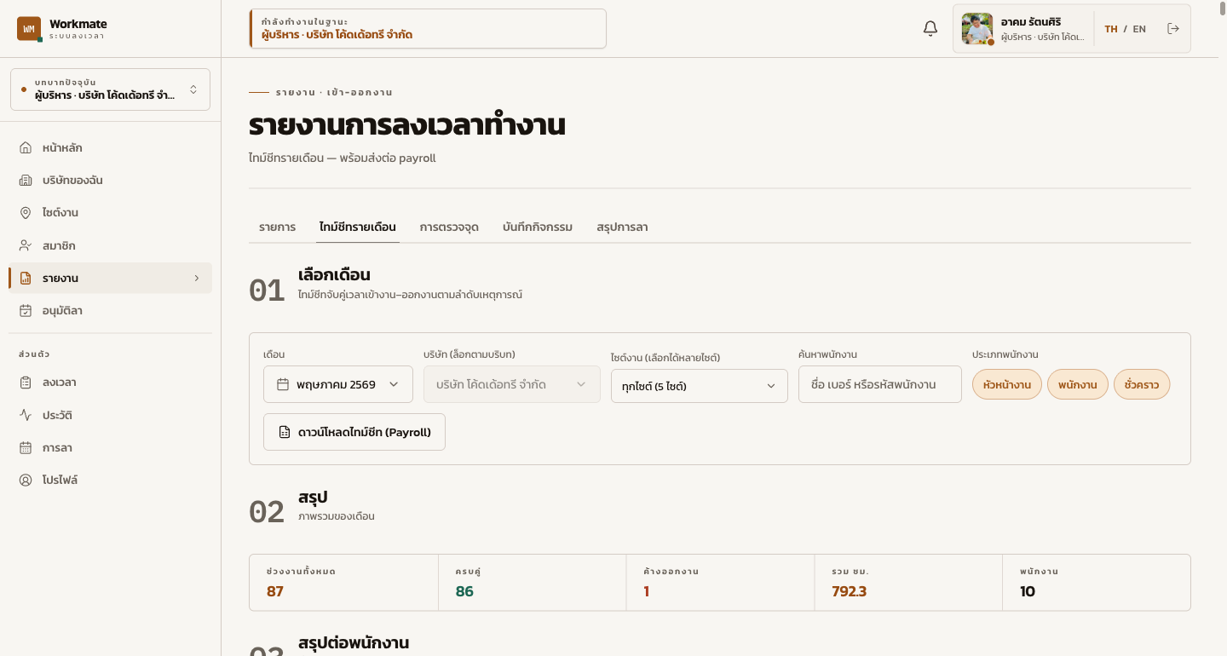This screenshot has height=656, width=1227.
Task: Open อนุมัติลา leave approval
Action: click(111, 311)
